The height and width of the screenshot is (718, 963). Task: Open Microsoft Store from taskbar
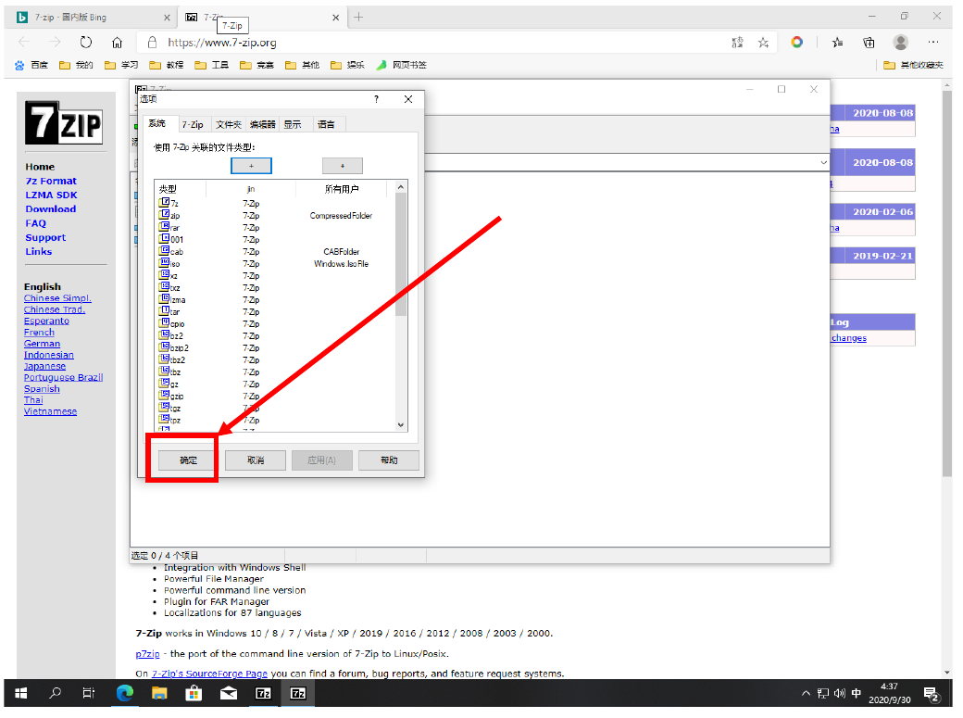194,693
